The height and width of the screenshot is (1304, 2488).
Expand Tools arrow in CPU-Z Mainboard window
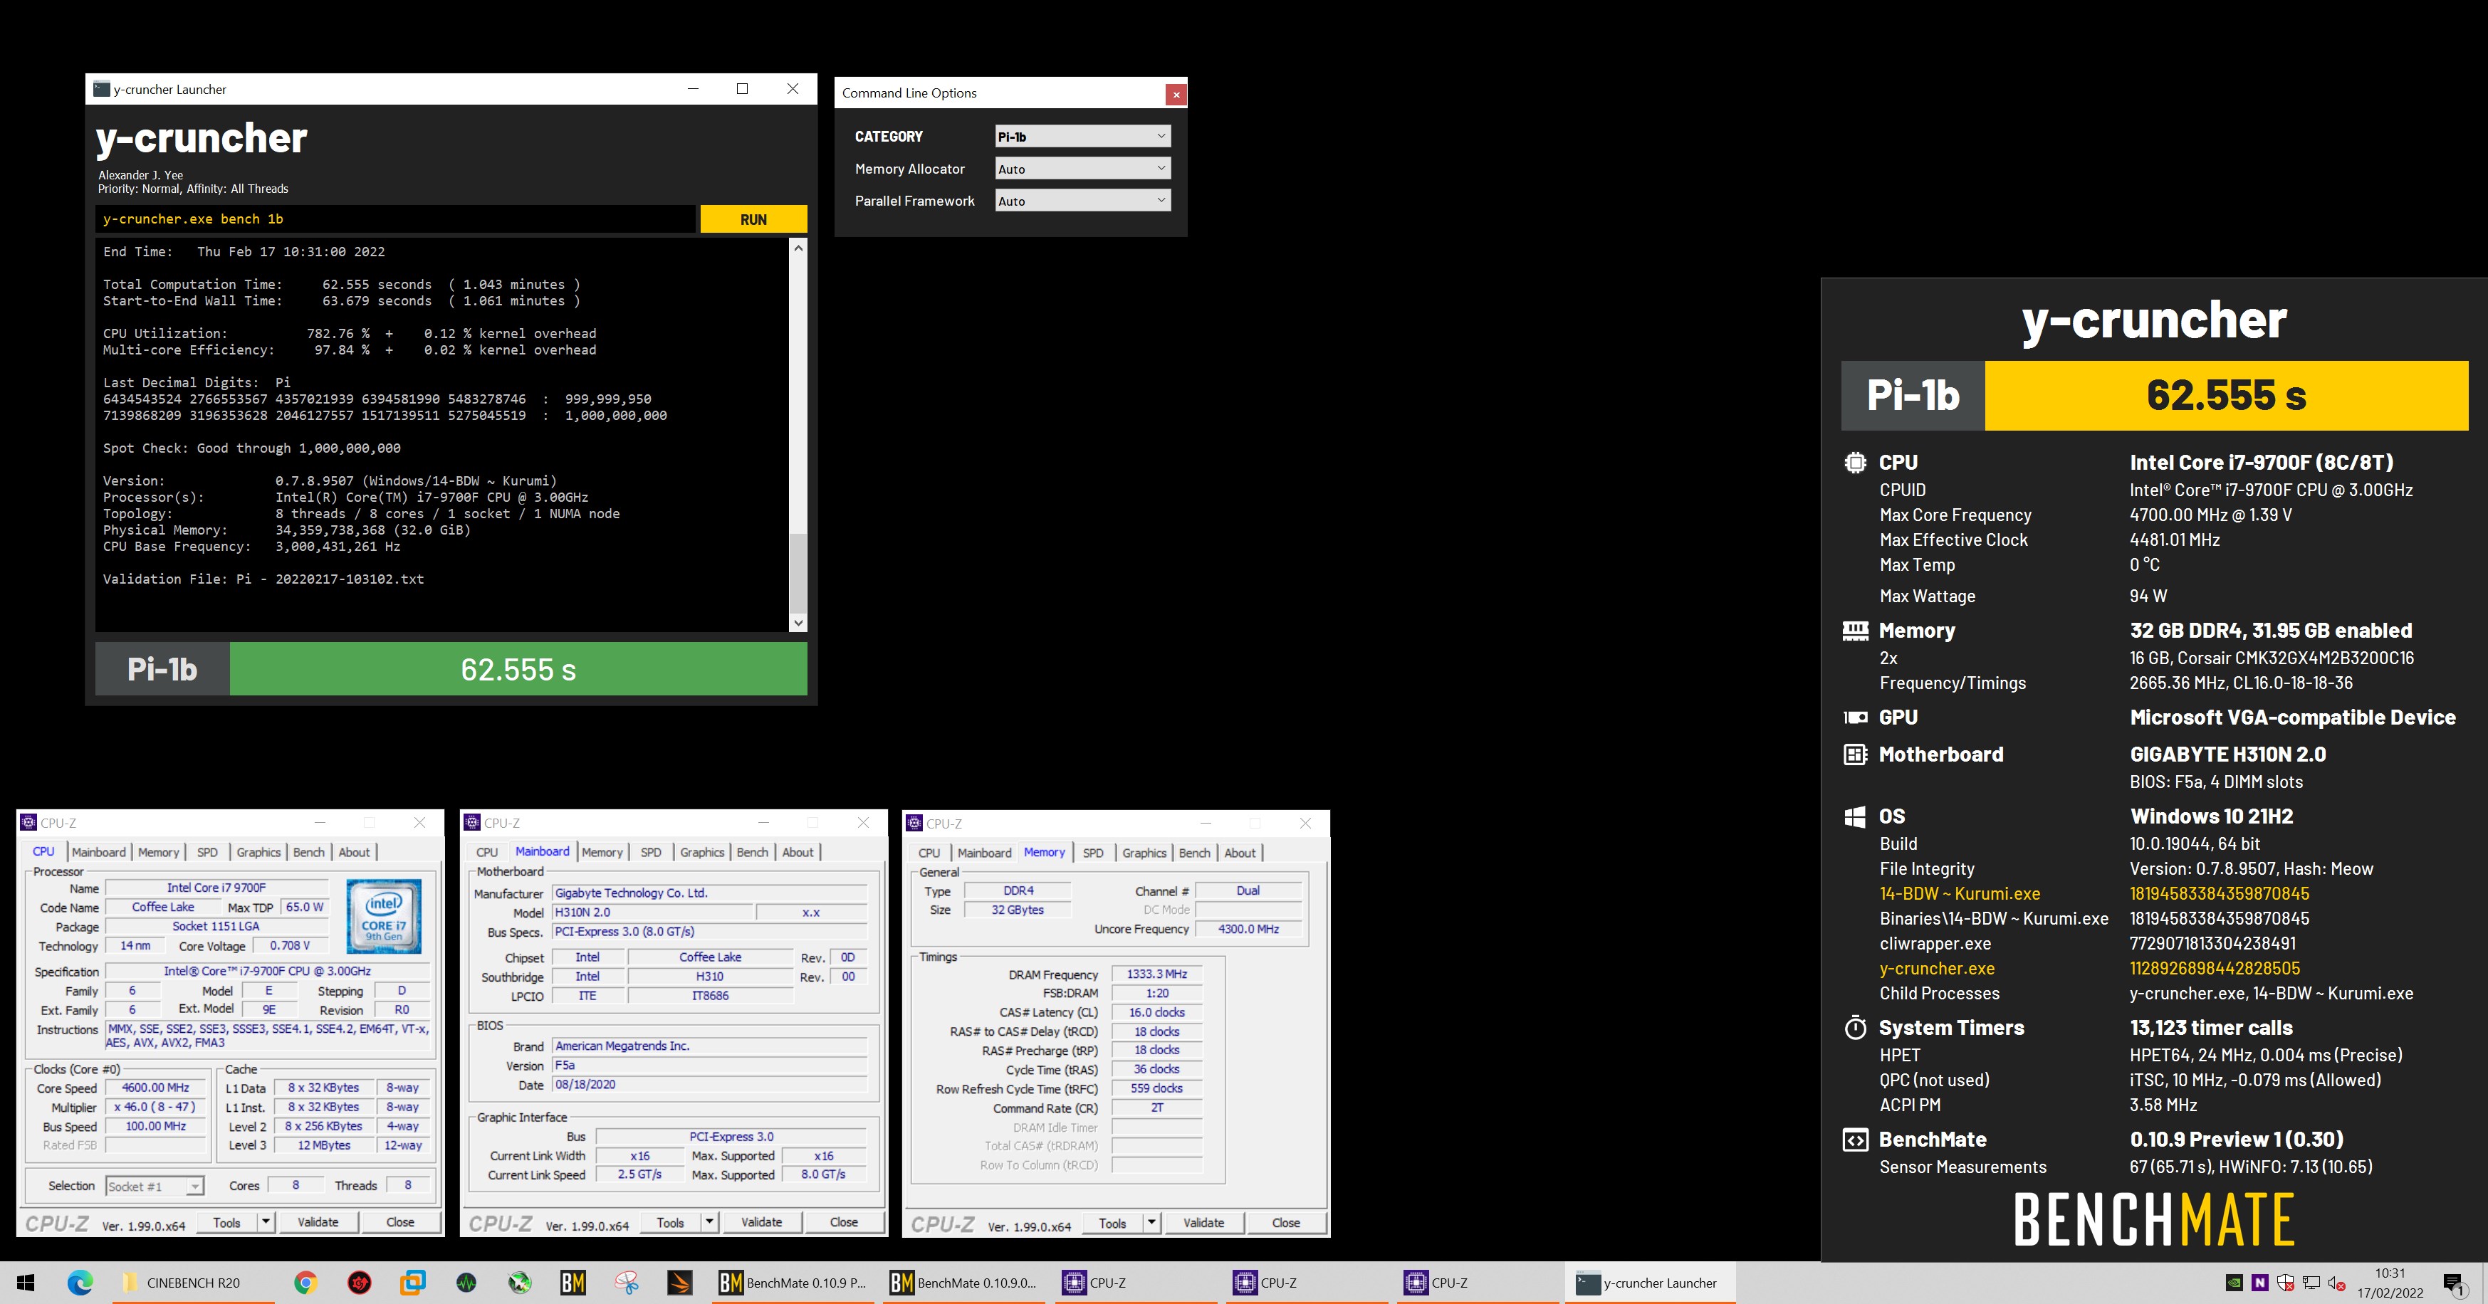coord(709,1222)
